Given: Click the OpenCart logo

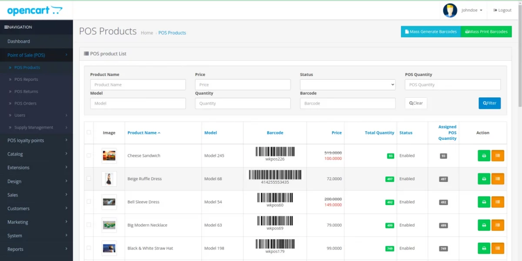Looking at the screenshot, I should pyautogui.click(x=35, y=10).
